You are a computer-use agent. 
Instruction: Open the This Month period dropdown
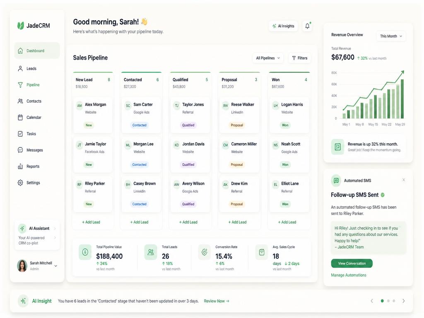click(391, 36)
